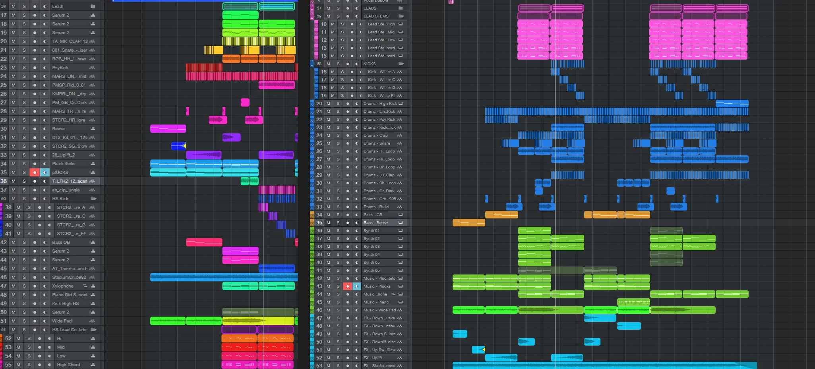Click the lanes icon on Music ..hone track
Image resolution: width=815 pixels, height=369 pixels.
[x=393, y=294]
